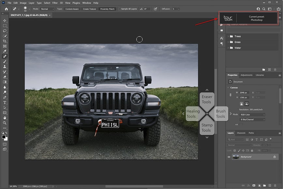Select the Rectangular Marquee tool
Screen dimensions: 283x189
click(x=5, y=26)
